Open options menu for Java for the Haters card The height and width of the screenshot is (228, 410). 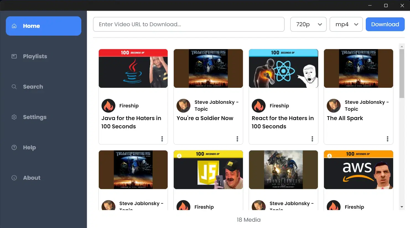pos(162,139)
